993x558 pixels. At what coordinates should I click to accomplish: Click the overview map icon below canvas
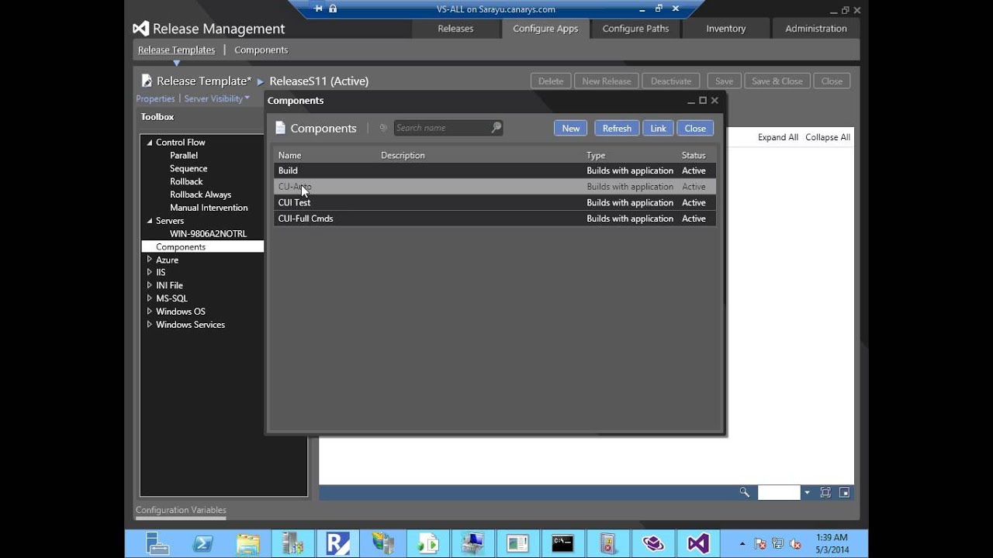click(x=845, y=492)
